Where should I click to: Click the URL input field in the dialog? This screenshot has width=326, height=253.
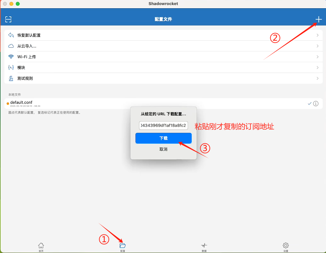tap(163, 125)
